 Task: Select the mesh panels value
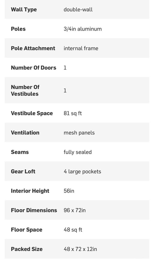(x=79, y=133)
